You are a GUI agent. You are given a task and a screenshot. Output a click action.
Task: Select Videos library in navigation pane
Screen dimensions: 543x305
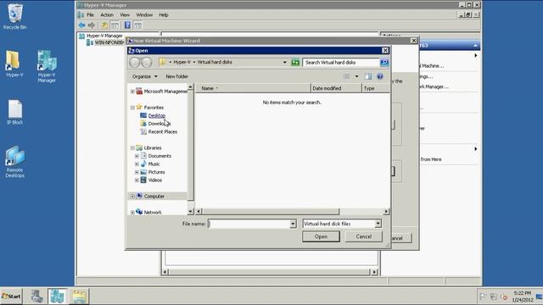point(154,180)
